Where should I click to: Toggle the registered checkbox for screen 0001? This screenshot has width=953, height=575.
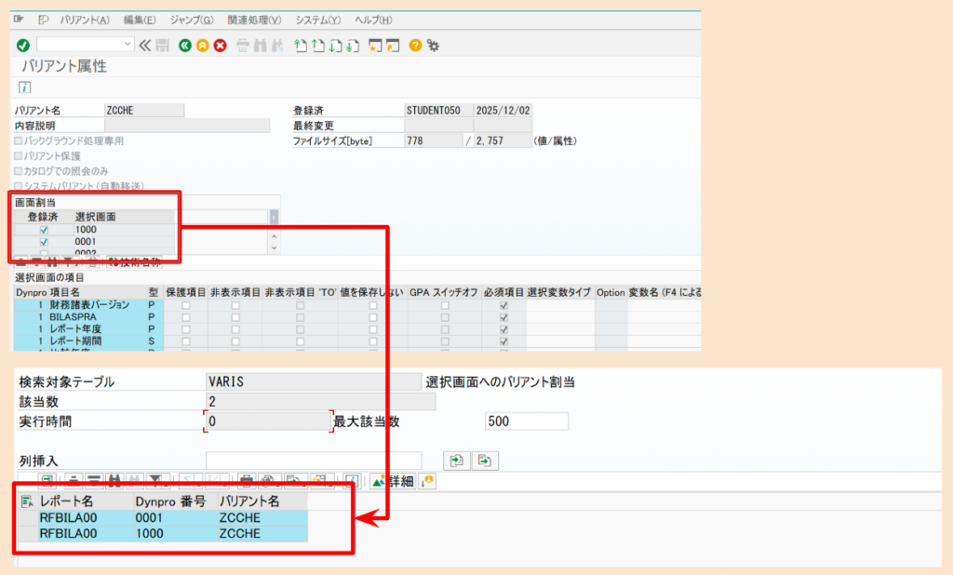(44, 242)
